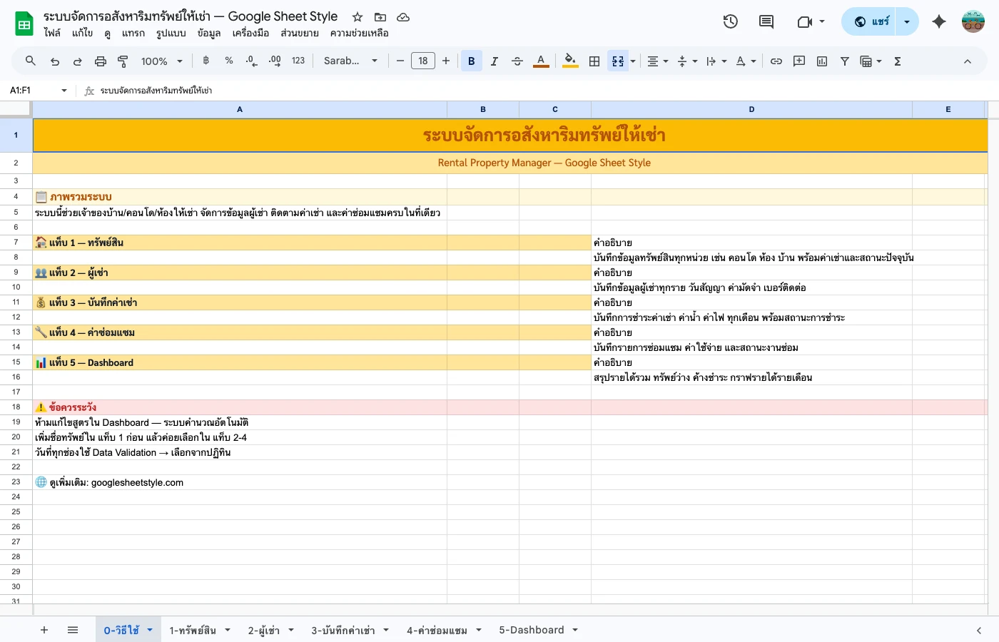Open the comments panel icon
This screenshot has width=999, height=642.
(x=766, y=21)
